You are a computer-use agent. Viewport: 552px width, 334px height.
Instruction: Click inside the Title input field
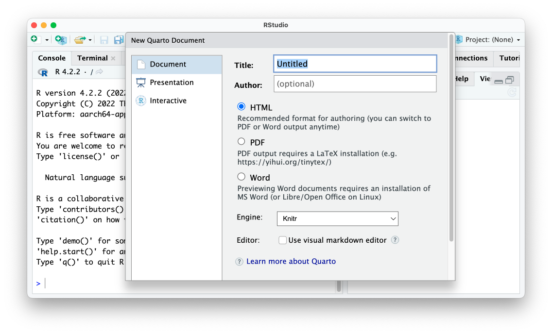click(354, 64)
